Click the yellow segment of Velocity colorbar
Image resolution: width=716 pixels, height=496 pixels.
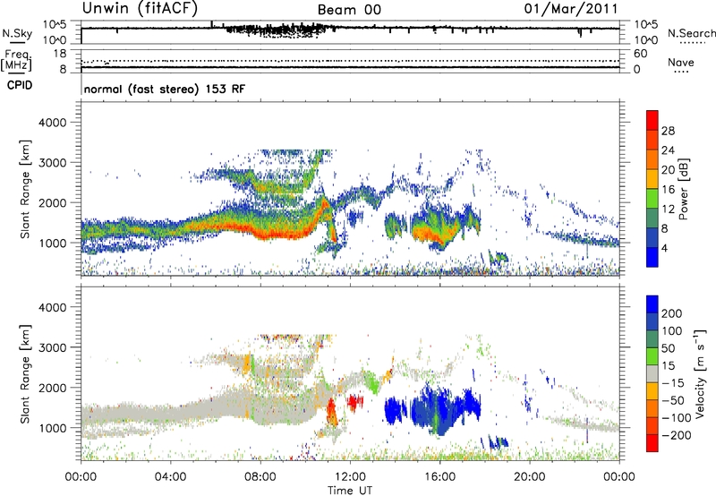coord(652,391)
